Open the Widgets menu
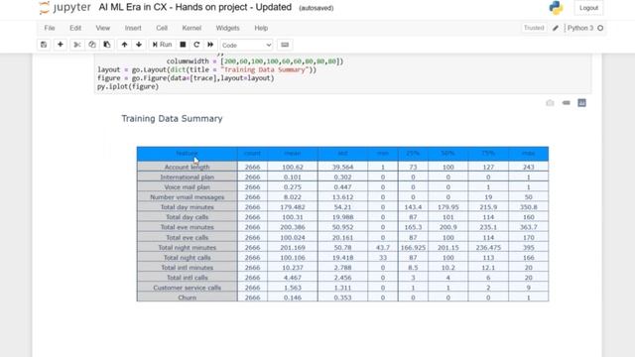 point(227,28)
